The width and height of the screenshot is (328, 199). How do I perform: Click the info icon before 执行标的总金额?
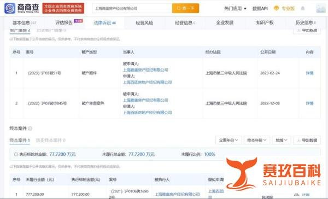[x=16, y=154]
